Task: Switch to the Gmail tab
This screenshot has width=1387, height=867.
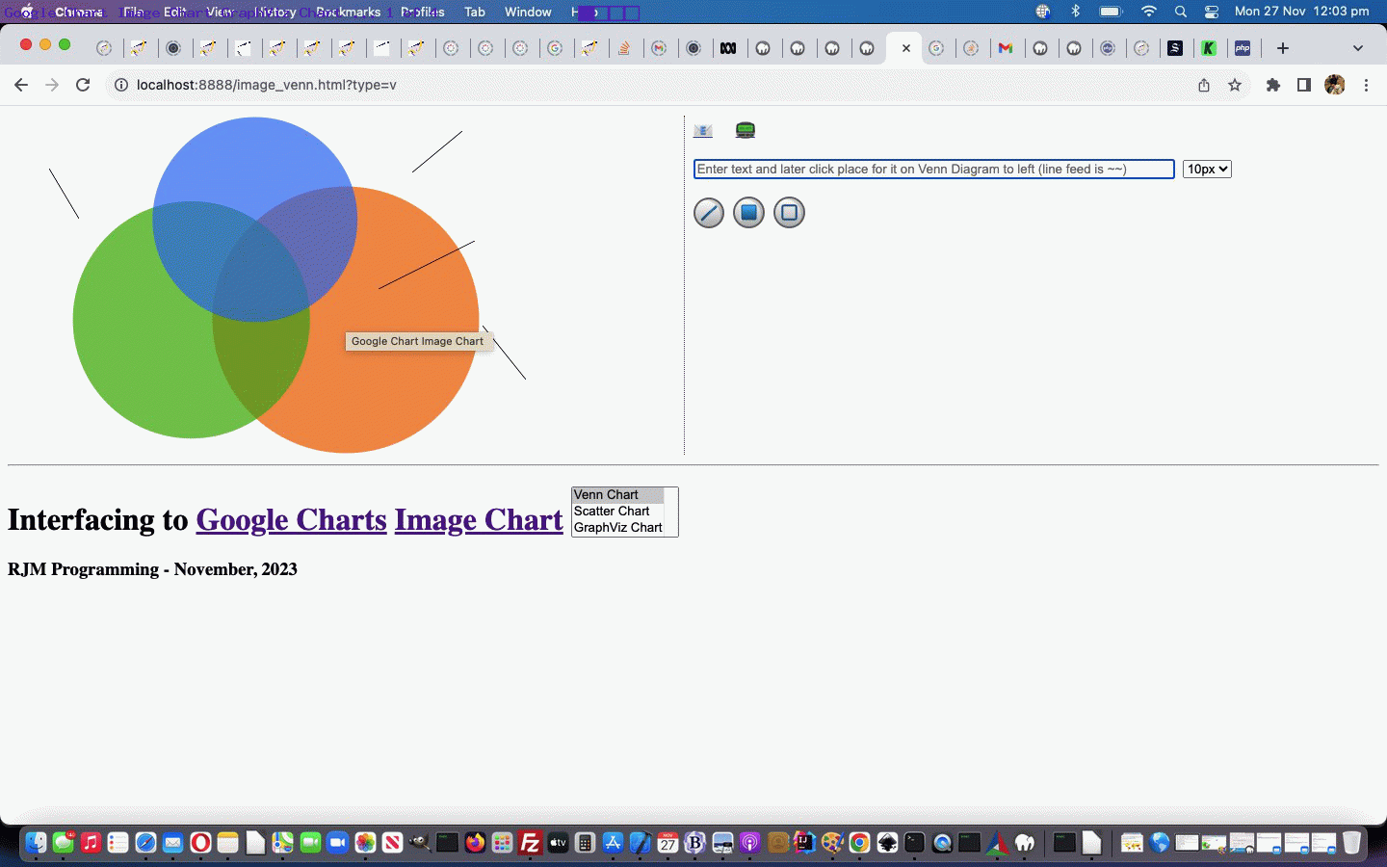Action: tap(1006, 48)
